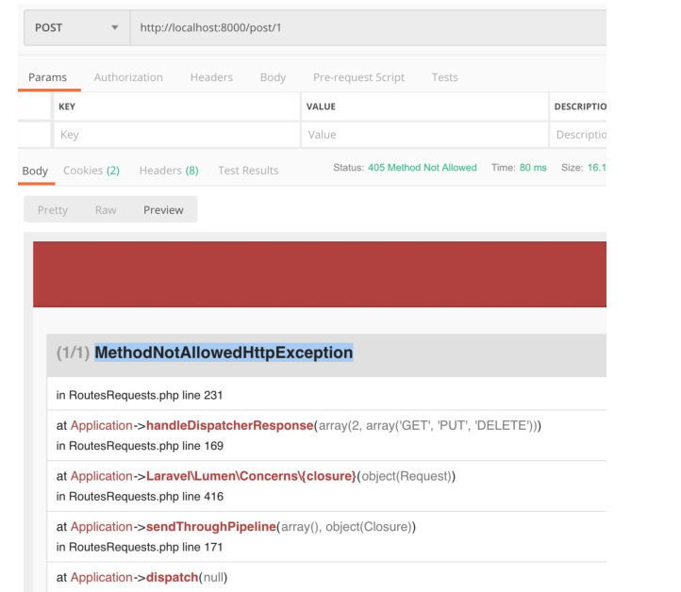Viewport: 681px width, 592px height.
Task: Click the Description parameter input
Action: [x=578, y=135]
